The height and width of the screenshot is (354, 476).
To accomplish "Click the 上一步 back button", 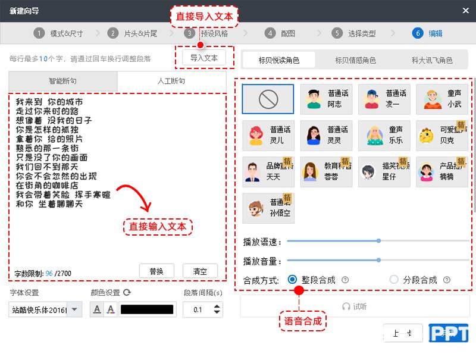I will (403, 333).
